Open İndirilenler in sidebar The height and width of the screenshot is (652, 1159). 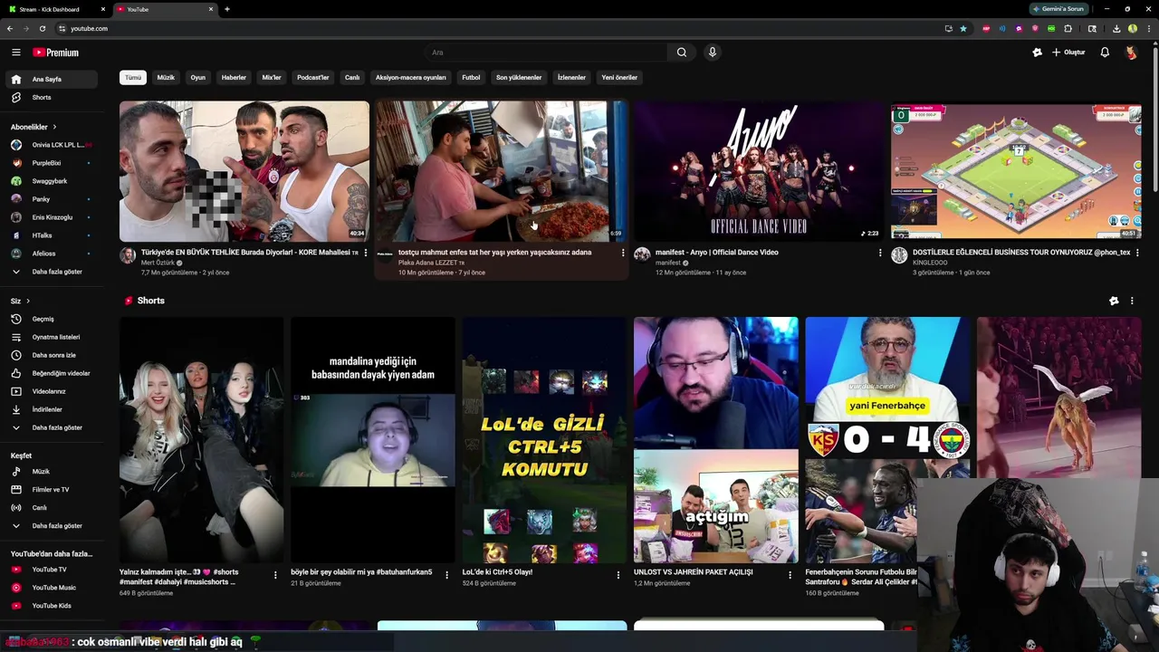[x=50, y=409]
